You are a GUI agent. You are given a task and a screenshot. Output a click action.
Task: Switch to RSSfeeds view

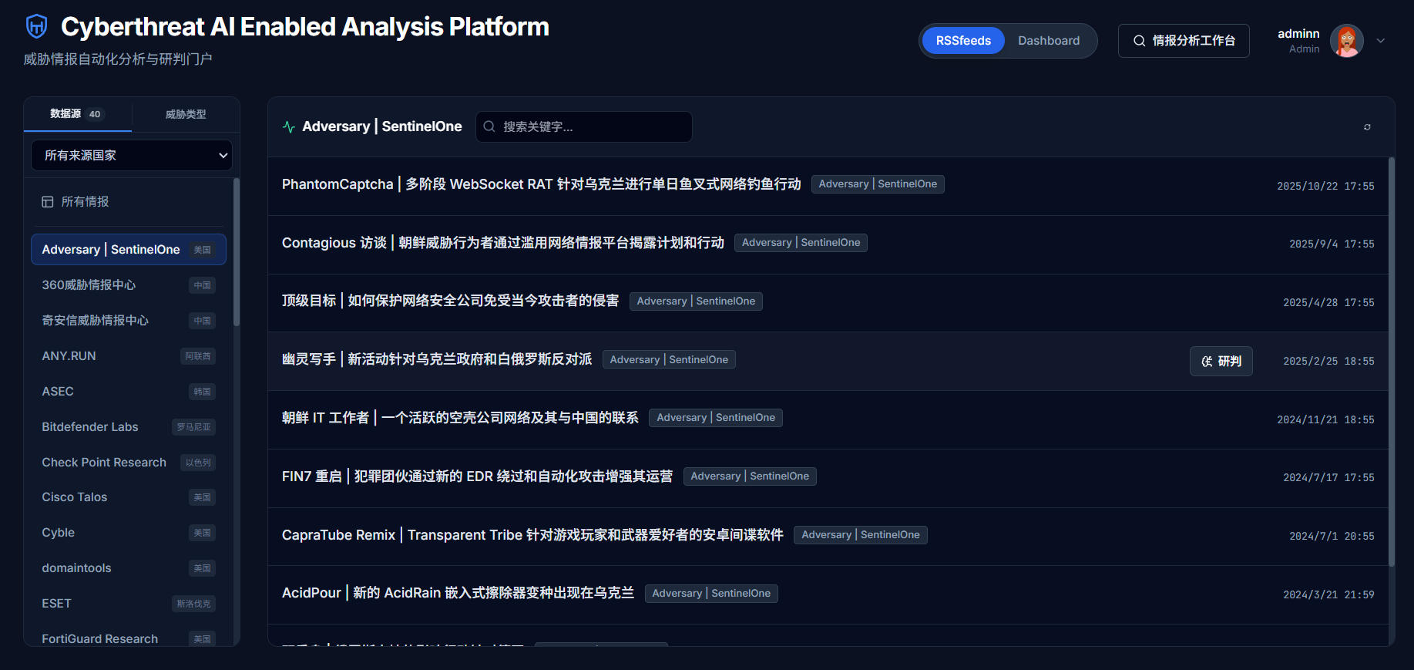tap(963, 41)
